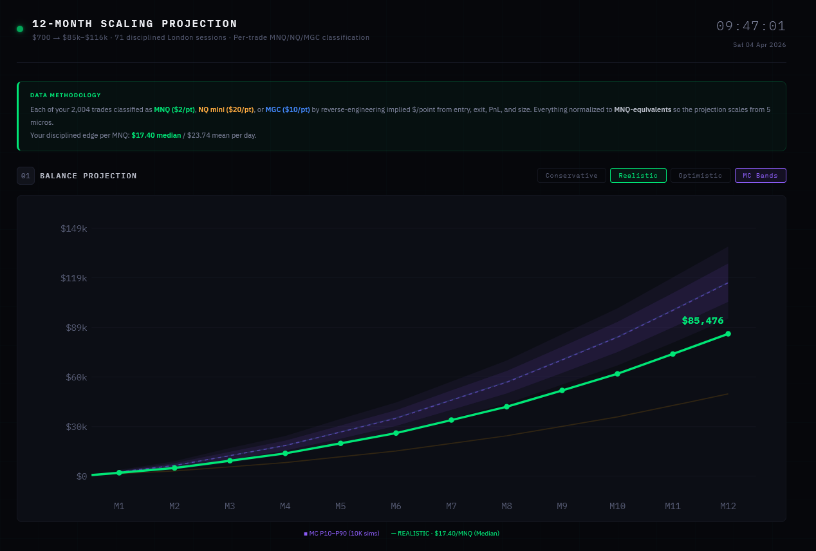
Task: Click the green status dot beside title
Action: [x=20, y=29]
